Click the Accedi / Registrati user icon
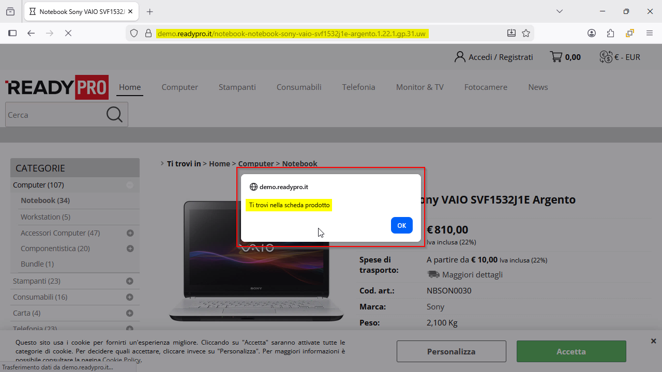662x372 pixels. coord(460,57)
